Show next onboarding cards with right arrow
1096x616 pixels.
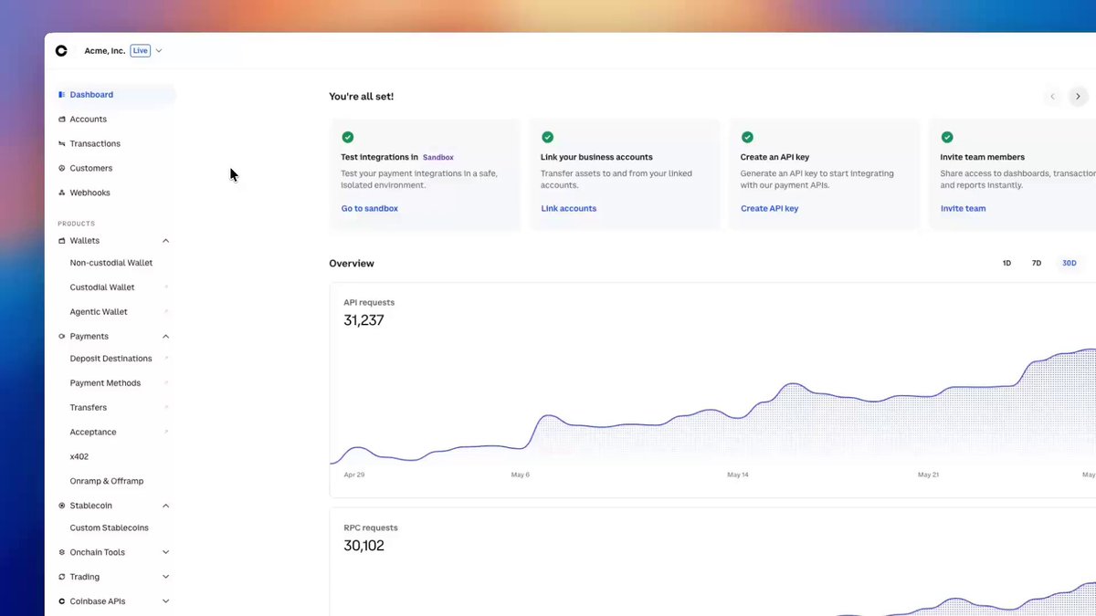point(1078,97)
